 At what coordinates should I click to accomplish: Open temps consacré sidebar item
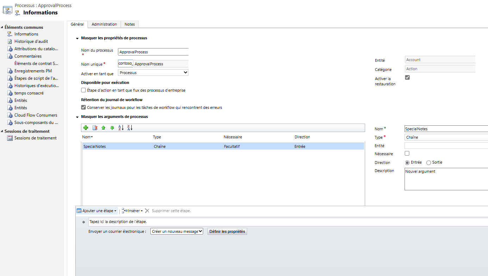tap(29, 93)
